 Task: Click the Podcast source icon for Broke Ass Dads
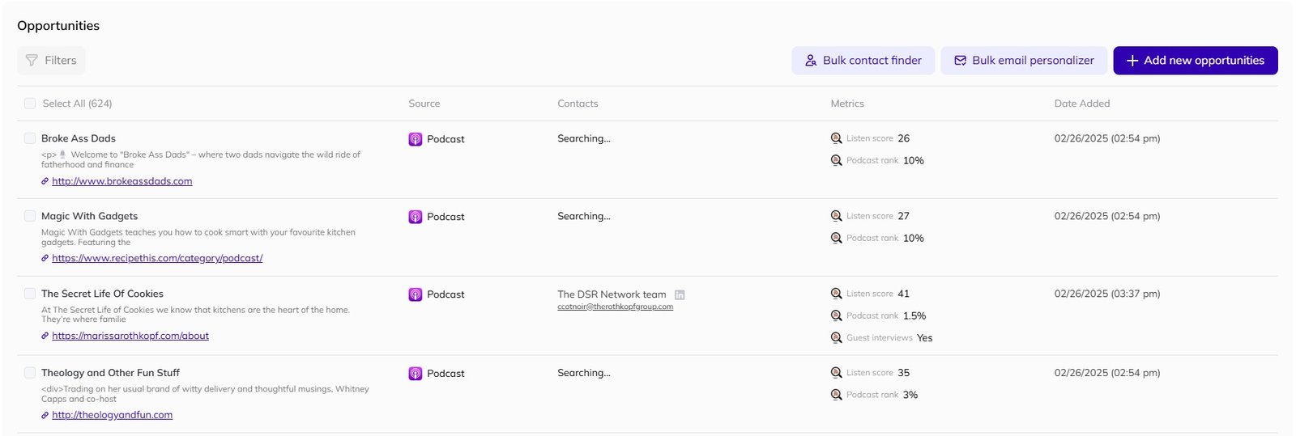click(415, 139)
